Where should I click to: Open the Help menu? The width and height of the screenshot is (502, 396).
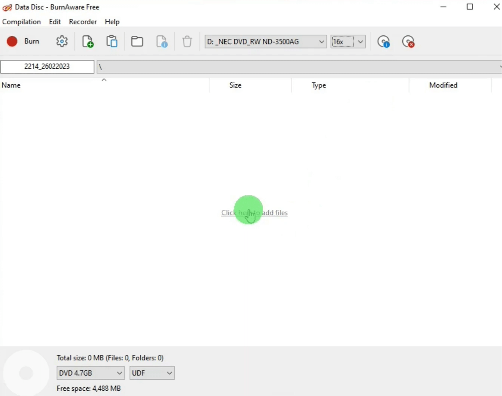[112, 22]
